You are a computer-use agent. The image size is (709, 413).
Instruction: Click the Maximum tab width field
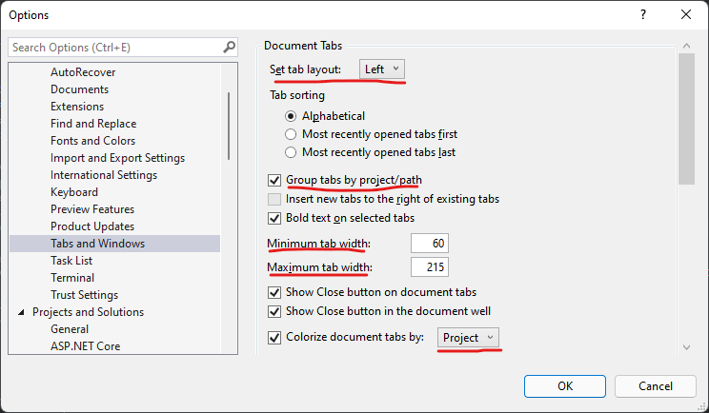click(430, 267)
